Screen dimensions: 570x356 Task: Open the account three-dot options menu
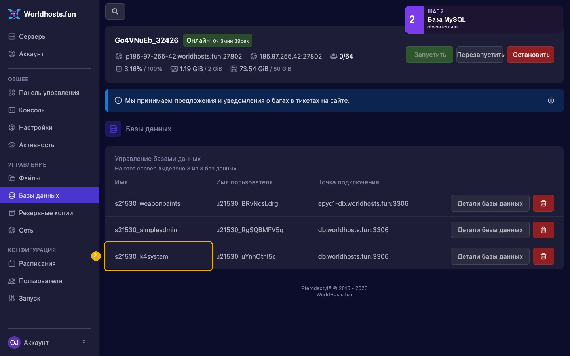pyautogui.click(x=84, y=343)
